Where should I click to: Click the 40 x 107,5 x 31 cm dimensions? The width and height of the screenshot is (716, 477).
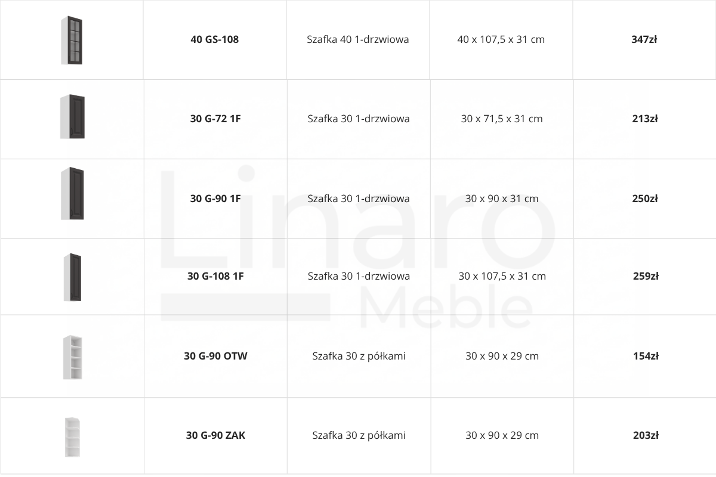501,40
